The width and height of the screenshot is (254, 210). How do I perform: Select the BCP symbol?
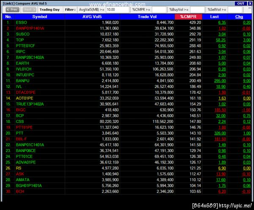pyautogui.click(x=20, y=116)
